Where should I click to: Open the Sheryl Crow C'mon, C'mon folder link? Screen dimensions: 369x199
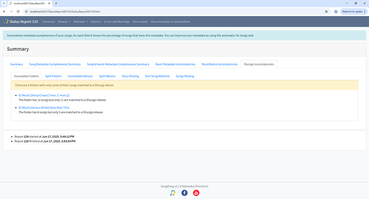click(44, 95)
